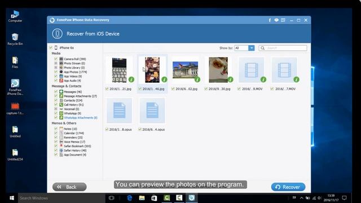Uncheck the Calendar (1744) checkbox
This screenshot has width=361, height=203.
pos(56,133)
